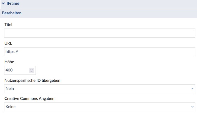Click blank area of the Bearbeiten bar
This screenshot has height=114, width=197.
coord(111,13)
